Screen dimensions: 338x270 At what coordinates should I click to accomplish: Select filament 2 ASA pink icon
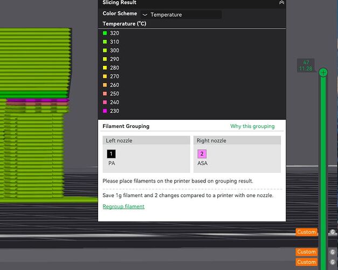202,154
